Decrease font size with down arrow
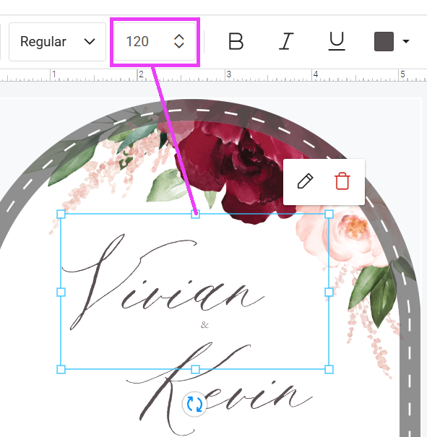 click(179, 46)
